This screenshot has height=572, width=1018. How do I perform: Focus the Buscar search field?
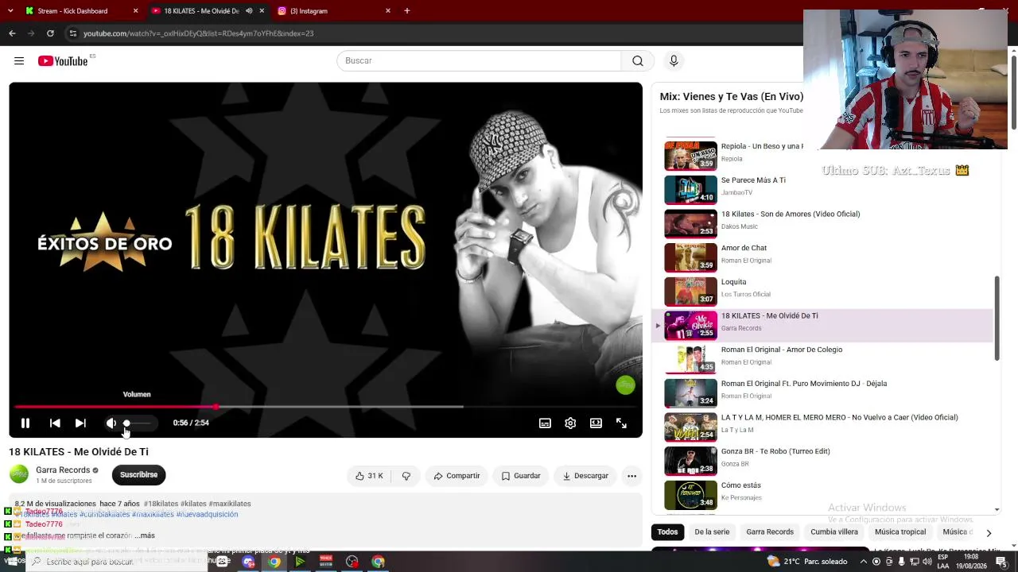click(479, 61)
